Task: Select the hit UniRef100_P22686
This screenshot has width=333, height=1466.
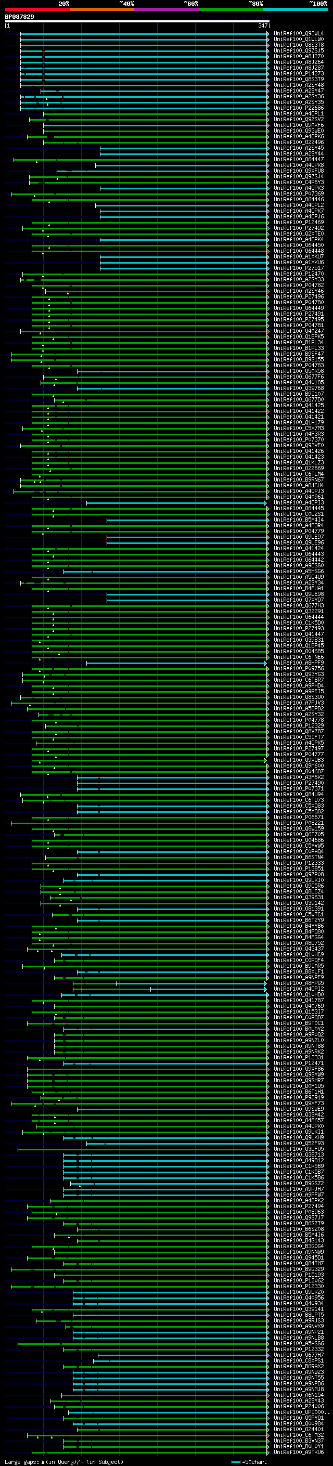Action: (298, 108)
